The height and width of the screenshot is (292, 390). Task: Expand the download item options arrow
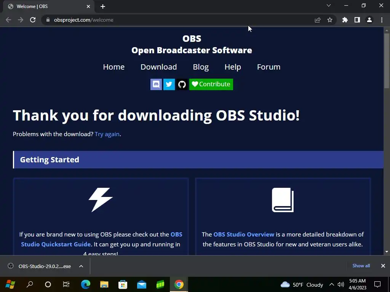(81, 266)
